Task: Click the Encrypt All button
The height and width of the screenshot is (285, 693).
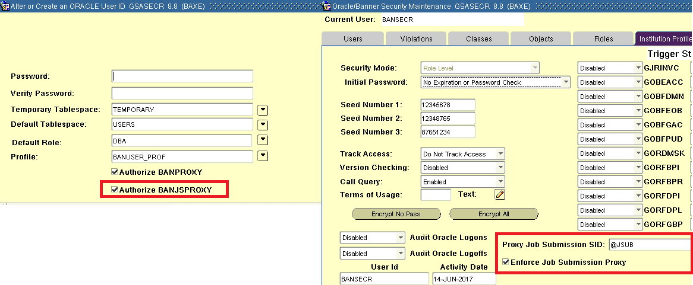Action: (494, 214)
